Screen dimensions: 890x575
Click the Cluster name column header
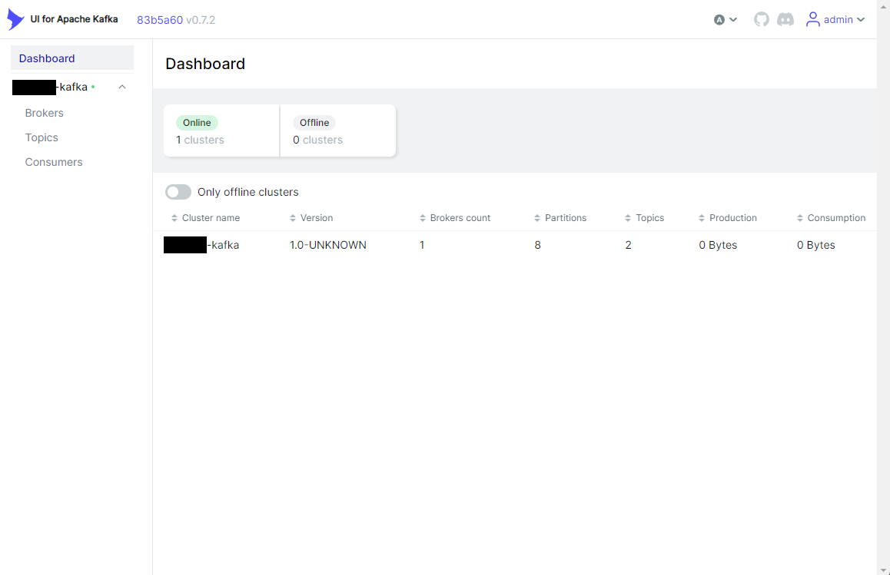point(211,218)
